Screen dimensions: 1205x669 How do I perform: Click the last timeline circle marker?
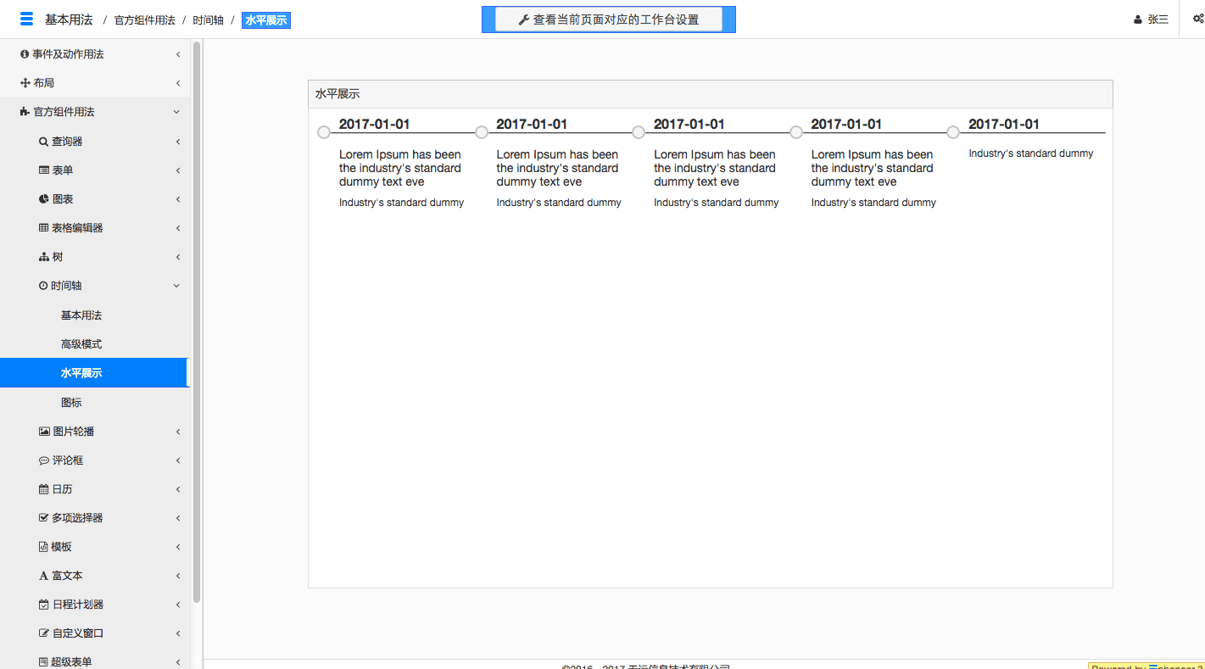953,132
